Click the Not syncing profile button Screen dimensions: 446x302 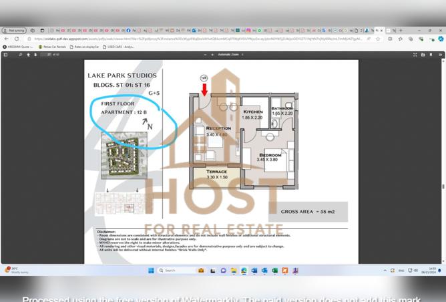pos(14,30)
